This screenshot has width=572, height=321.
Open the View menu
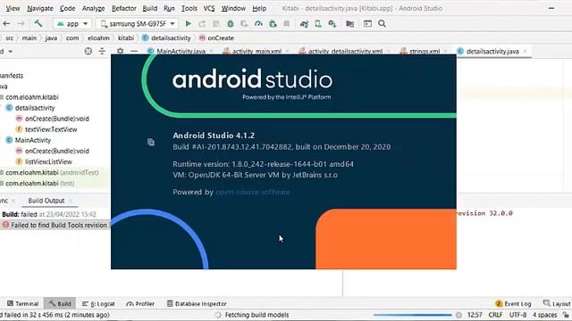[x=13, y=8]
